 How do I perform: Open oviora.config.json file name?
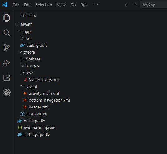(39, 128)
